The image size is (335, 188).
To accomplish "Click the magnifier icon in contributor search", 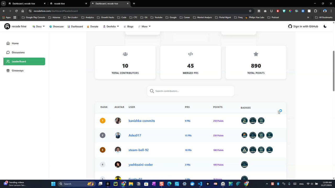I will [152, 91].
